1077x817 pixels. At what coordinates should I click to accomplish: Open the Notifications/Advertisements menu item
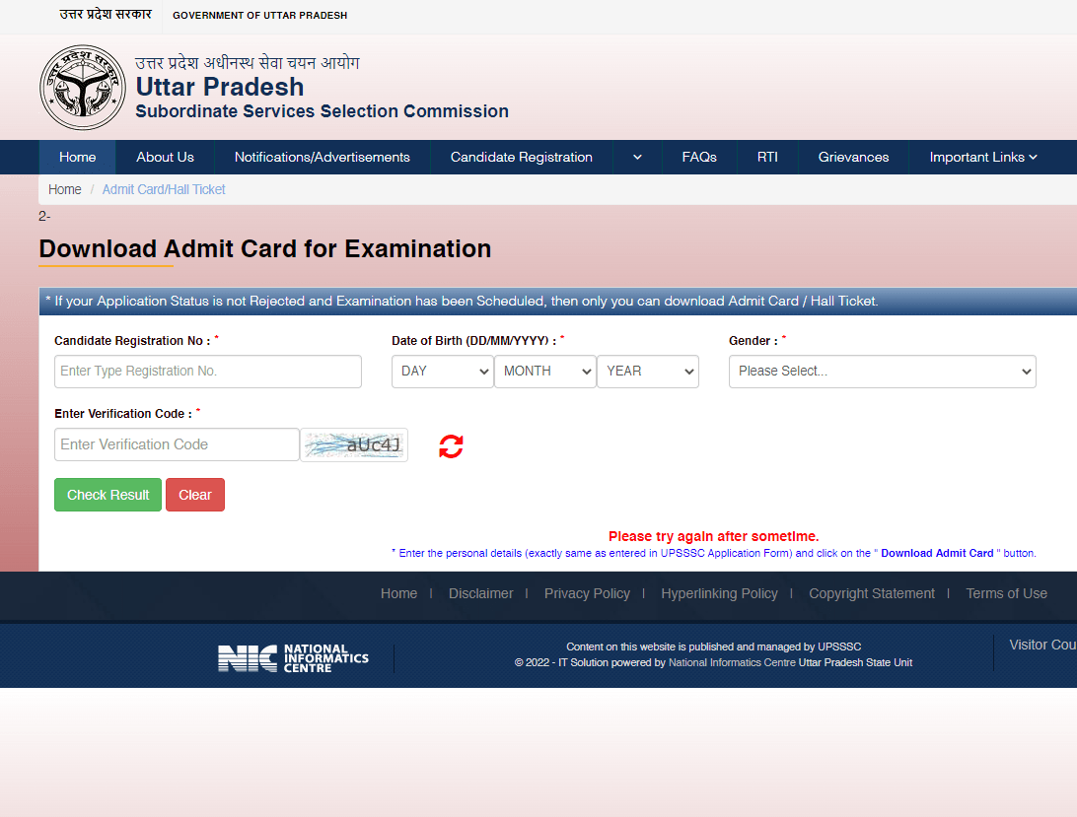(x=322, y=158)
